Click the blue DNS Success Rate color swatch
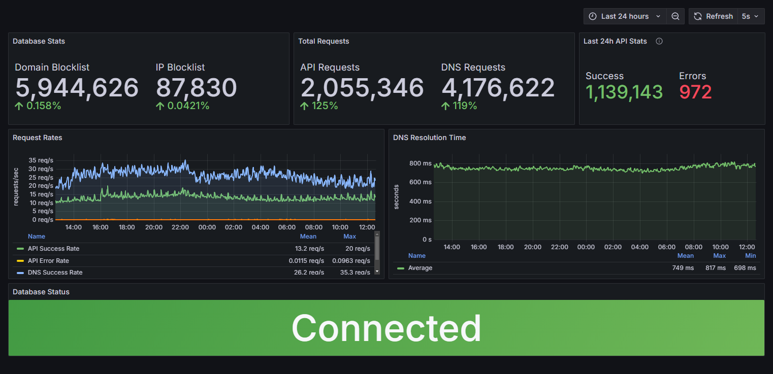 pos(20,273)
